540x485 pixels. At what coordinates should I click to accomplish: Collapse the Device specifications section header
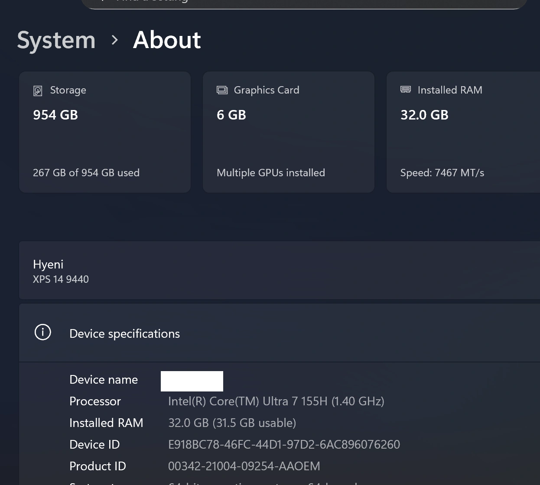[277, 333]
